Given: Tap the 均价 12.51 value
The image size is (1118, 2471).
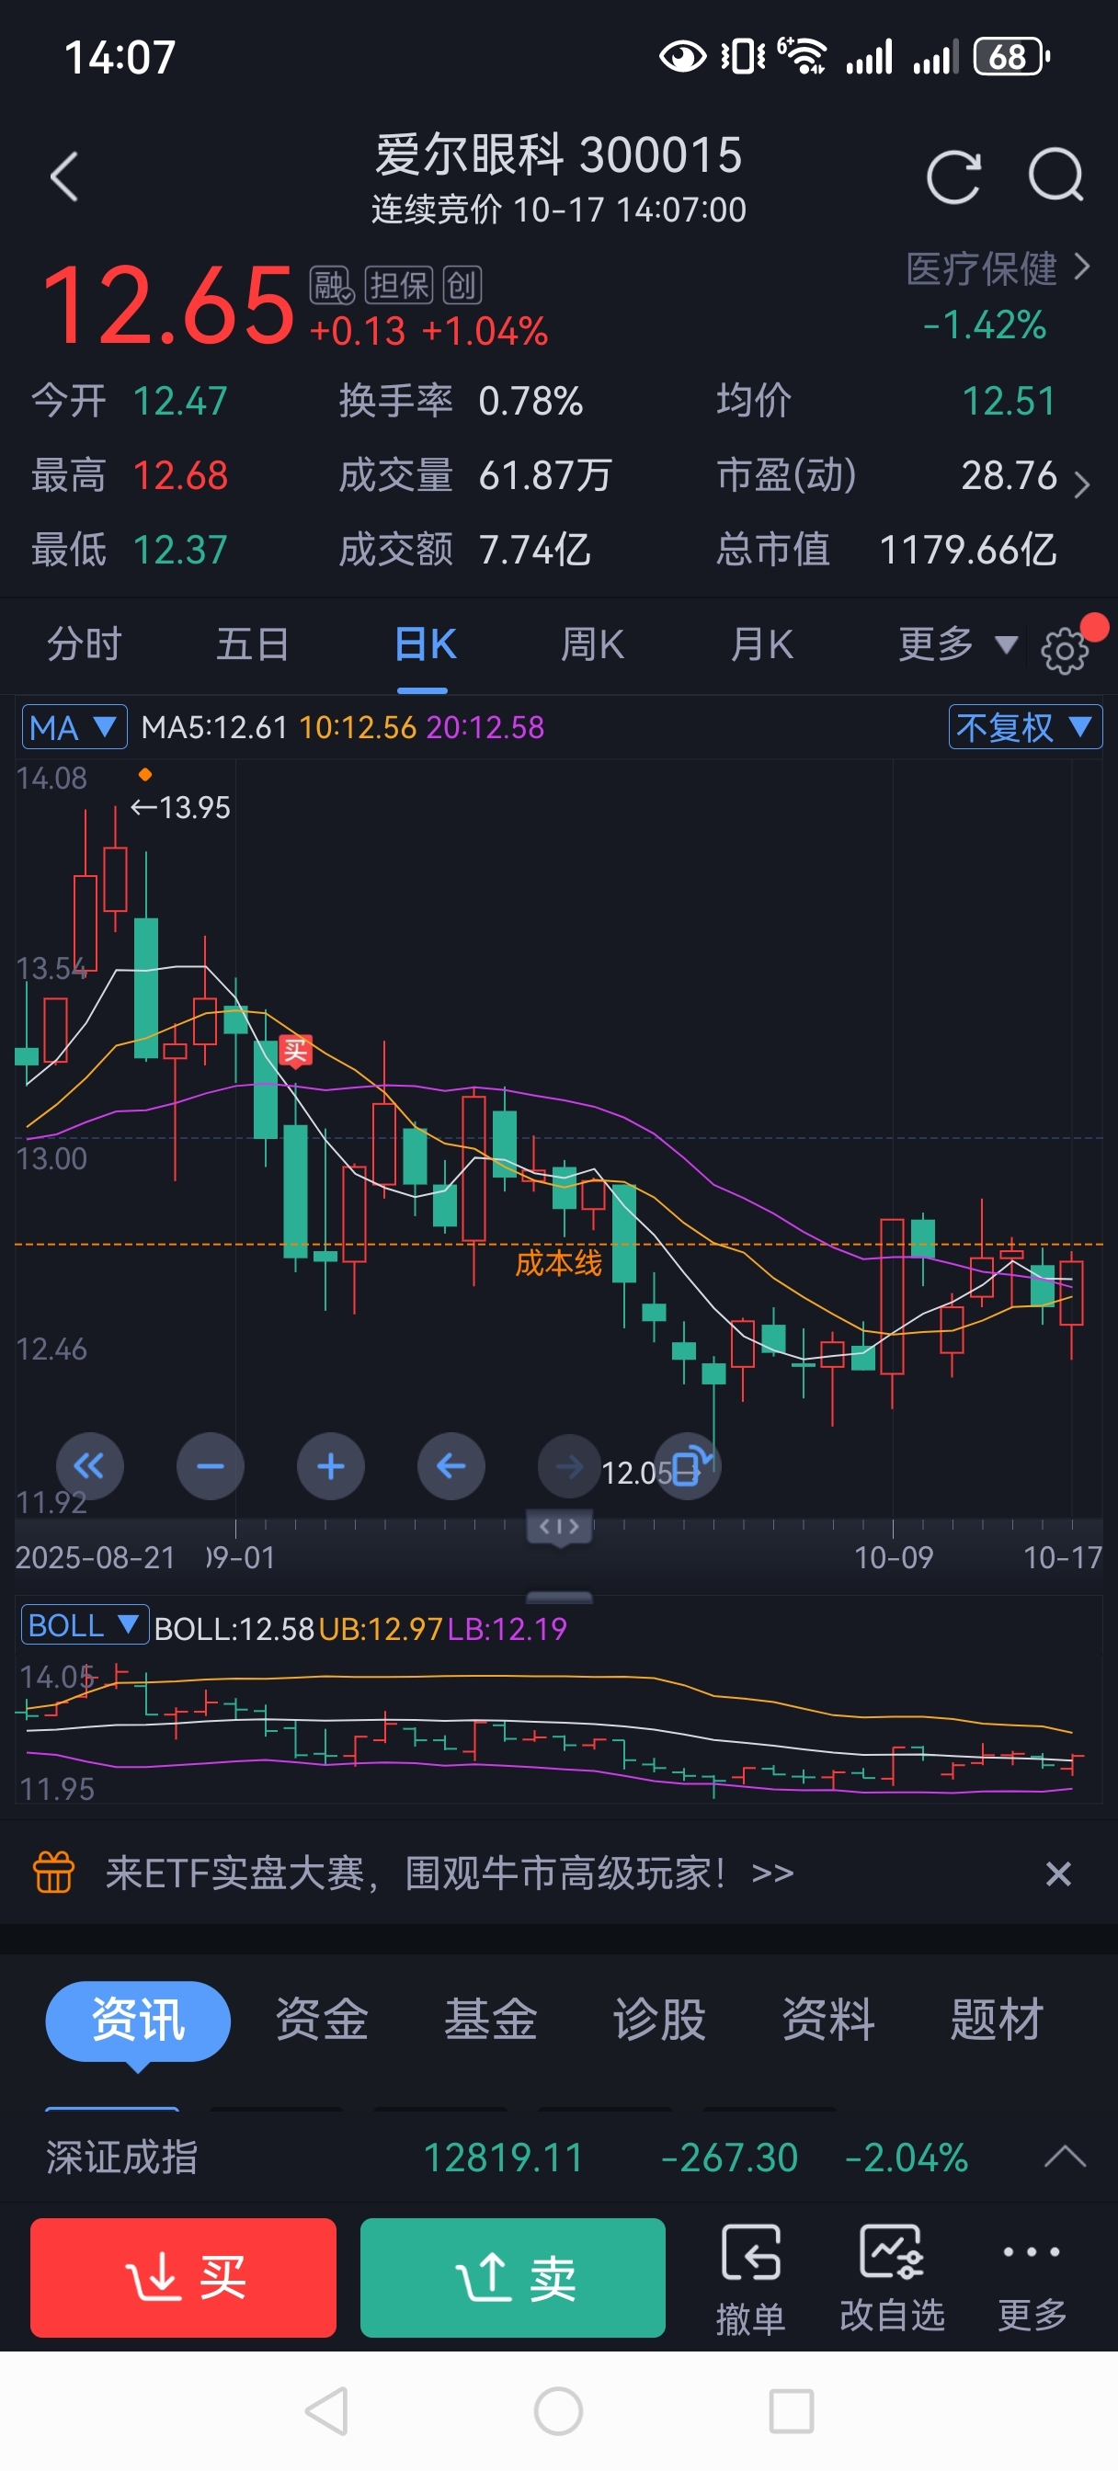Looking at the screenshot, I should pyautogui.click(x=1009, y=401).
